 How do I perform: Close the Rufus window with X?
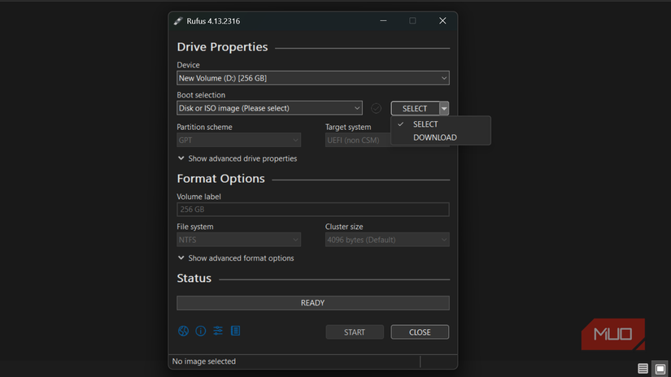tap(442, 20)
